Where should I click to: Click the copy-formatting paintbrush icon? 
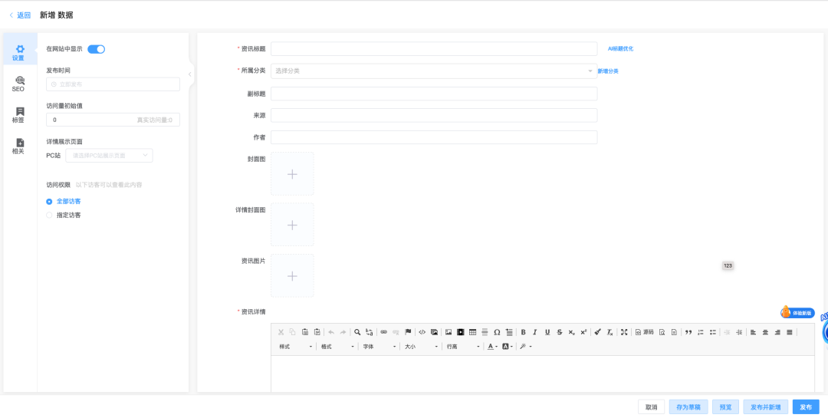click(598, 332)
